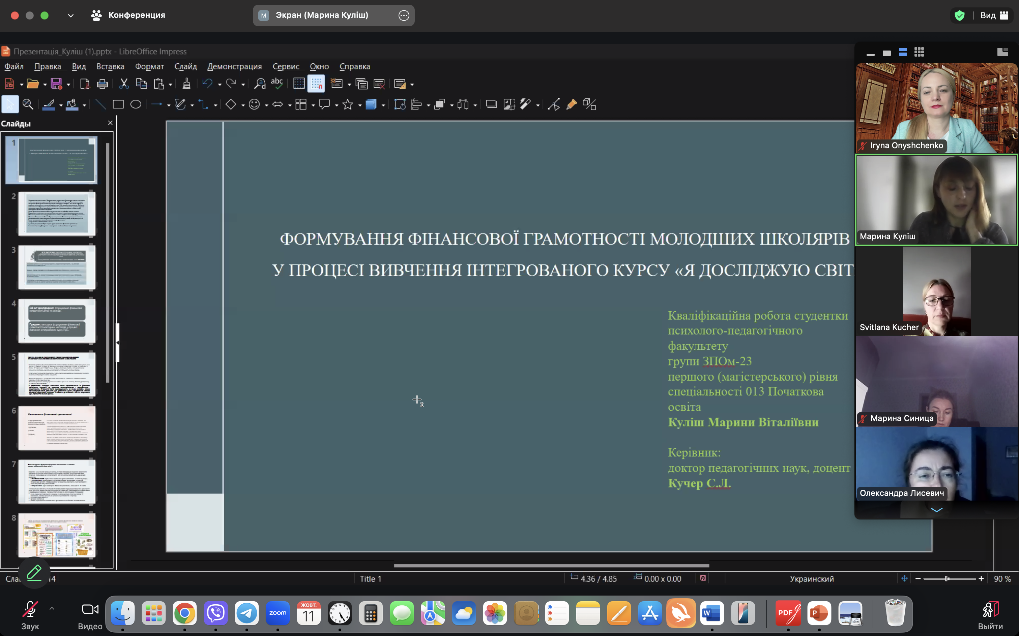Select slide 4 thumbnail in slide panel
Screen dimensions: 1019x636
57,321
